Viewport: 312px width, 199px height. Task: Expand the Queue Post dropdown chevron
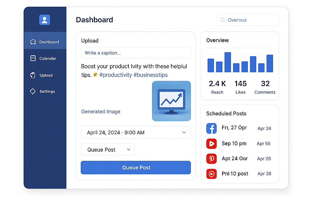(x=129, y=149)
